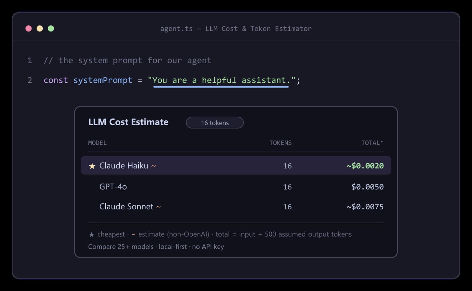The height and width of the screenshot is (291, 472).
Task: Click the TOKENS column header
Action: point(280,143)
